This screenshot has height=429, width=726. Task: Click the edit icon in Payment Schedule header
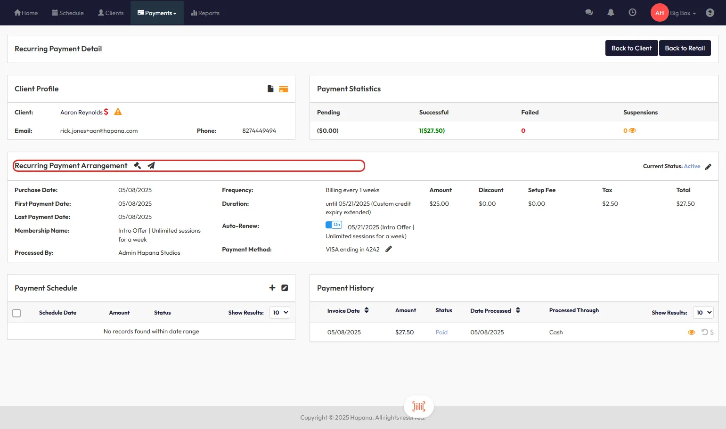pyautogui.click(x=285, y=288)
